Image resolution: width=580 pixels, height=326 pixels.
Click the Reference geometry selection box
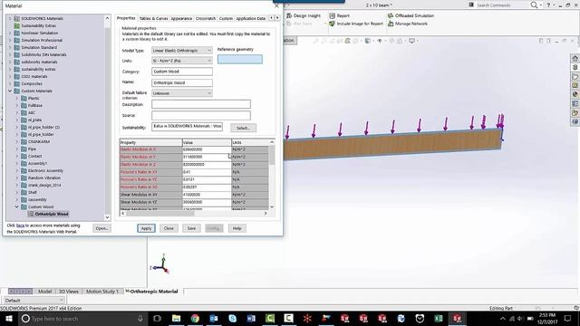tap(240, 59)
